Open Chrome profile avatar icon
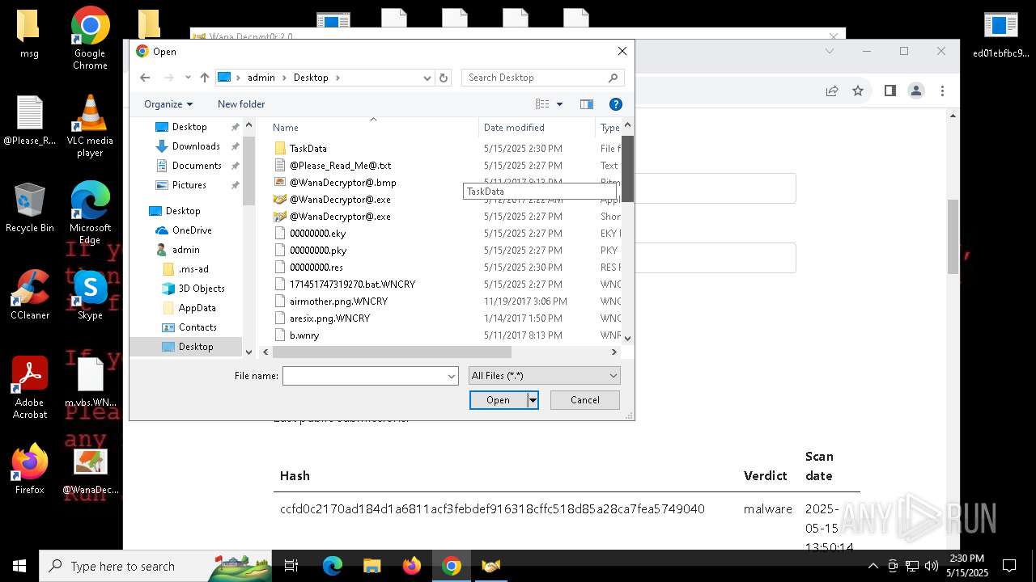Viewport: 1036px width, 582px height. tap(916, 91)
